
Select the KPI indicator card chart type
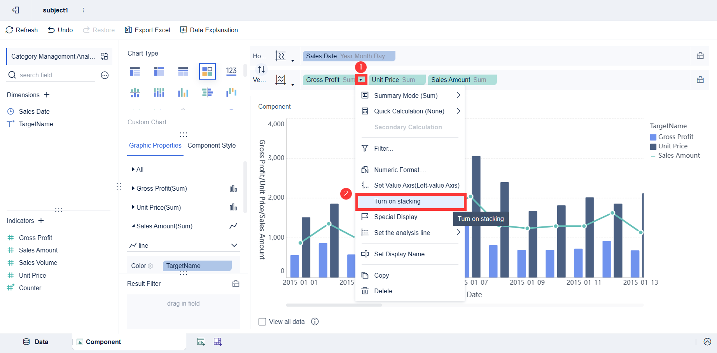[x=231, y=71]
